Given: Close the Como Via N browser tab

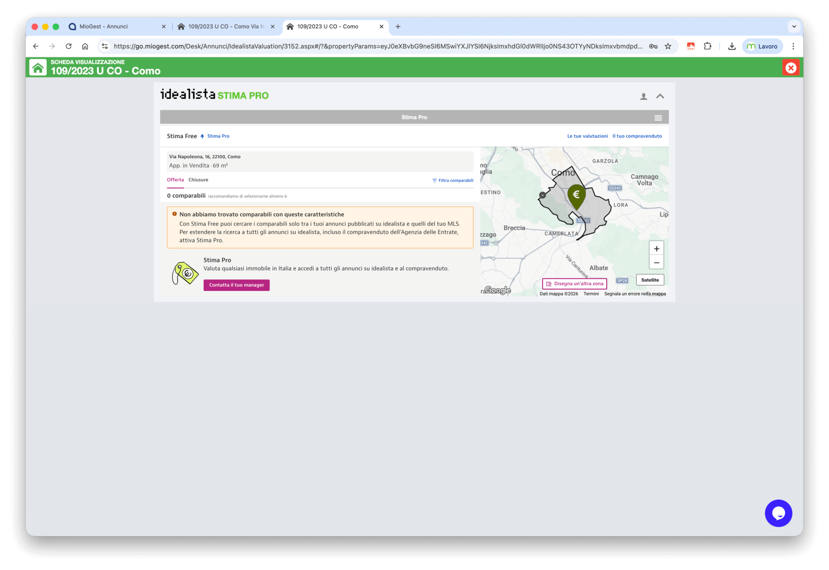Looking at the screenshot, I should click(273, 27).
